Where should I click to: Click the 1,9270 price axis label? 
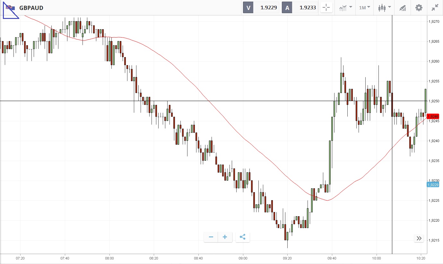click(x=434, y=21)
